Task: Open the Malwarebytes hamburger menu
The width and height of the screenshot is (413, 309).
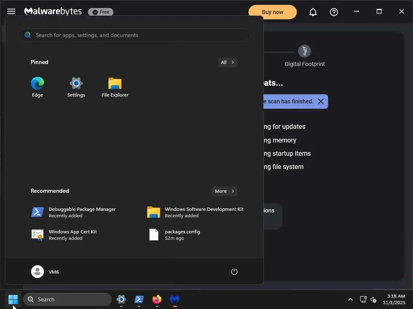Action: point(11,11)
